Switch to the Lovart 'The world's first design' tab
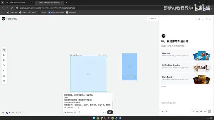 click(x=49, y=2)
